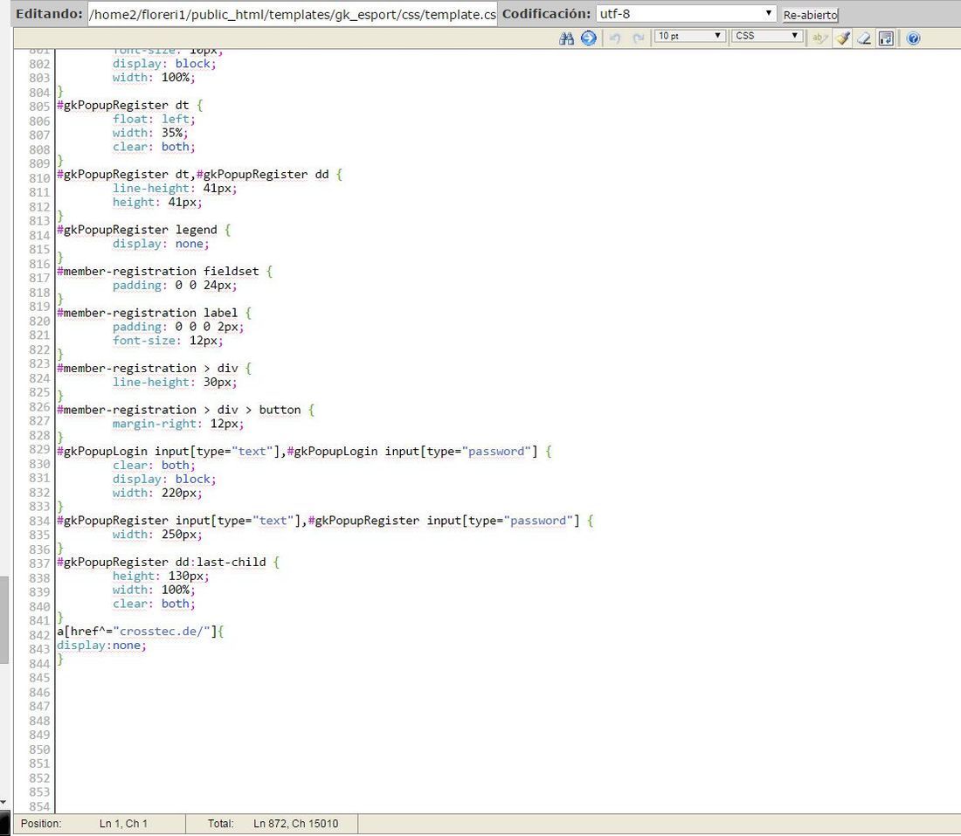Click the '#member-registration label {' line
Image resolution: width=961 pixels, height=836 pixels.
(x=155, y=314)
